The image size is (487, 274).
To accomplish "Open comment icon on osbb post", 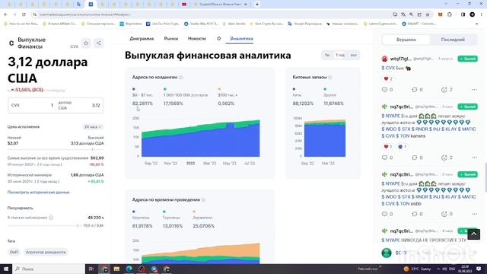I will [384, 214].
